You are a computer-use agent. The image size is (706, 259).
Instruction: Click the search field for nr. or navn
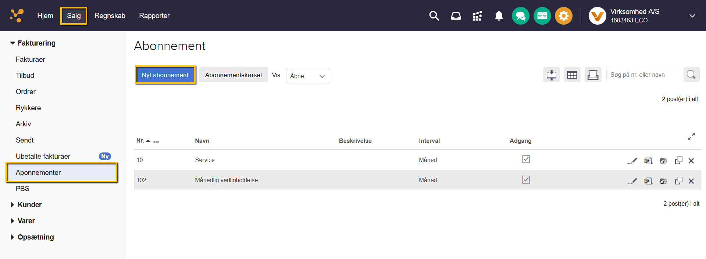645,75
